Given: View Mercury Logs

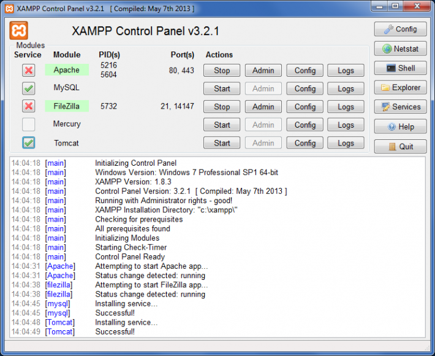Looking at the screenshot, I should click(x=346, y=125).
